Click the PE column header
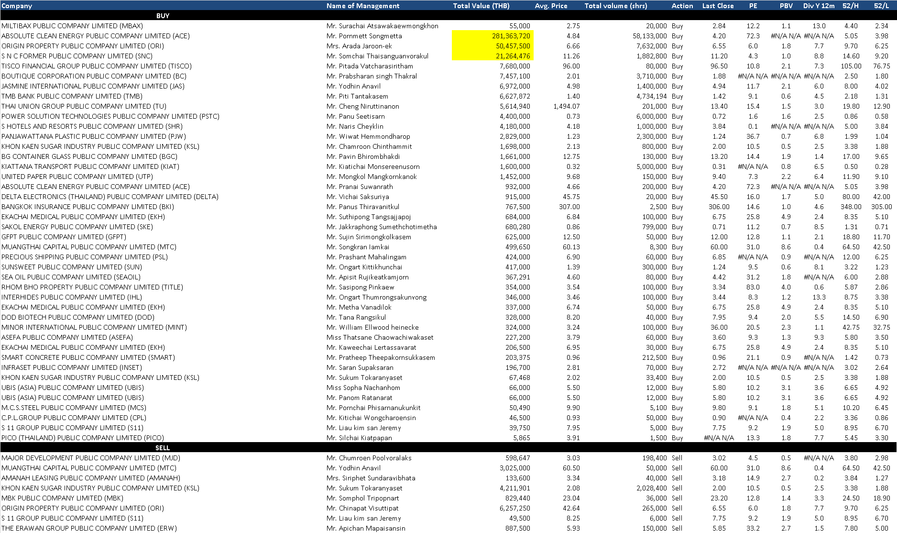The height and width of the screenshot is (533, 897). [753, 6]
